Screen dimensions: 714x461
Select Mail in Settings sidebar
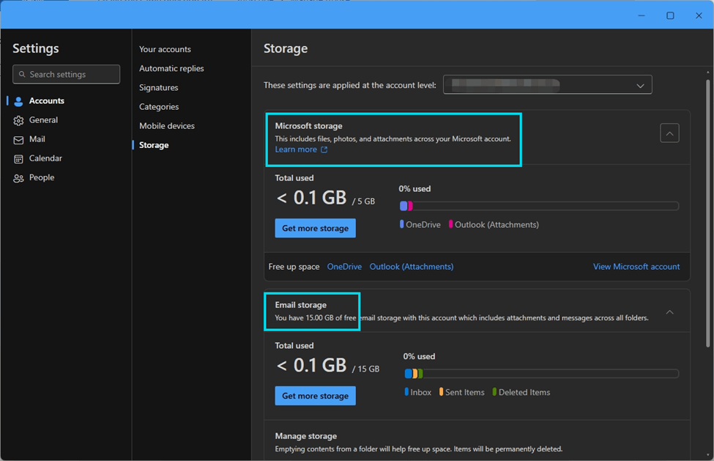[x=37, y=139]
